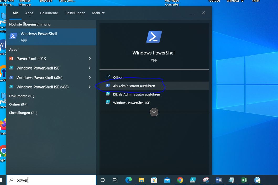This screenshot has height=185, width=278.
Task: Click ISE als Administrator ausführen icon
Action: coord(108,94)
